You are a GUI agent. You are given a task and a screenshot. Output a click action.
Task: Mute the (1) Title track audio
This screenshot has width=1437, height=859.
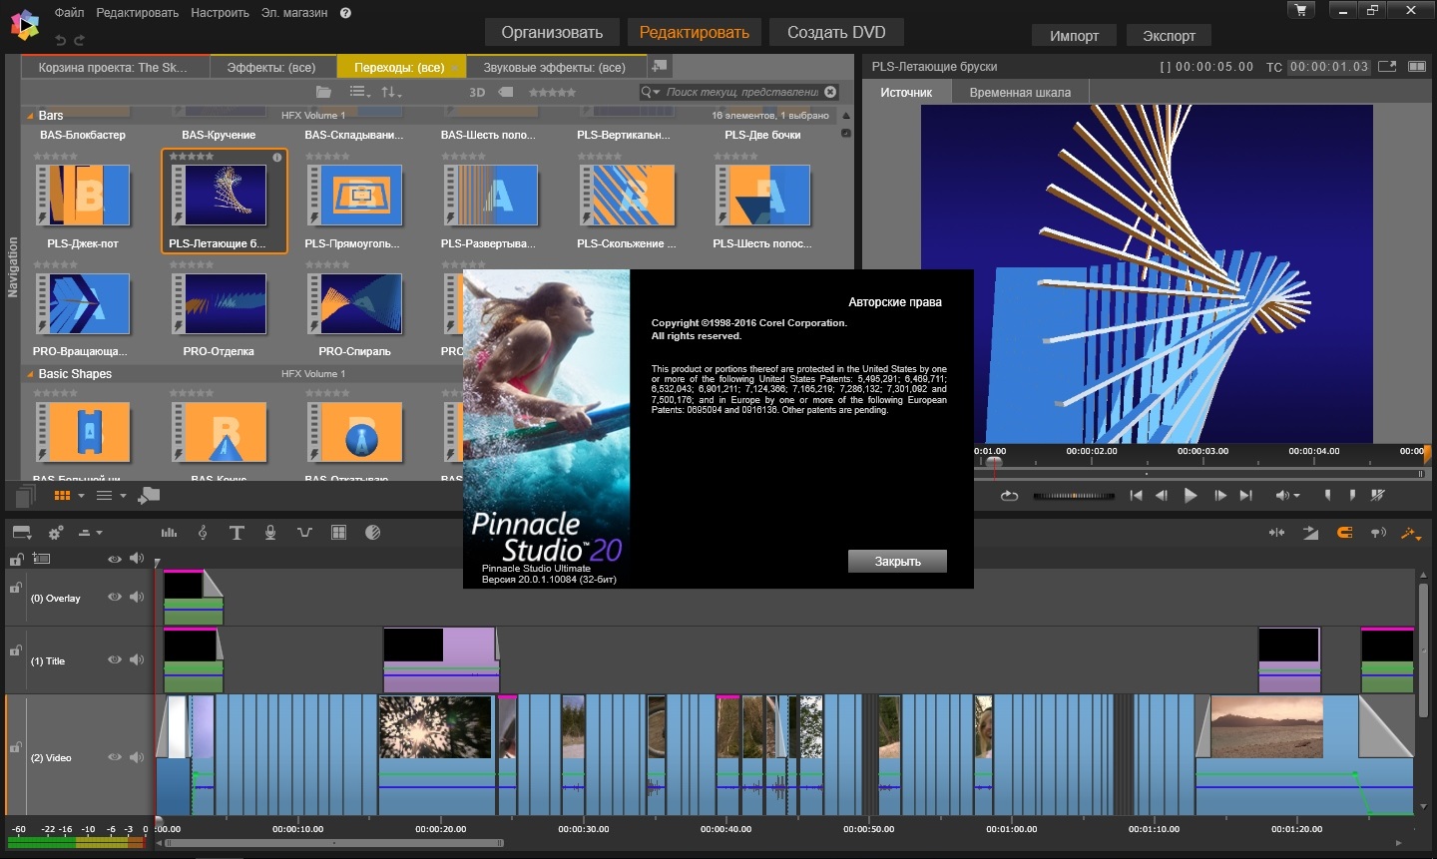coord(137,660)
